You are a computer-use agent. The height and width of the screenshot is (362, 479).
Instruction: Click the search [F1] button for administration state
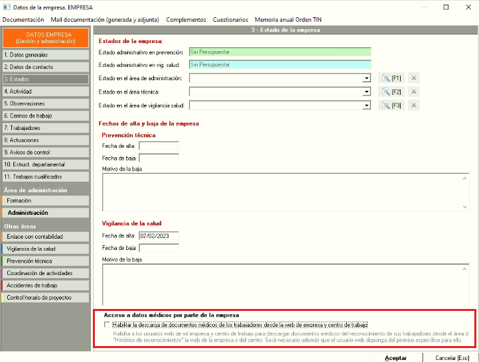390,78
